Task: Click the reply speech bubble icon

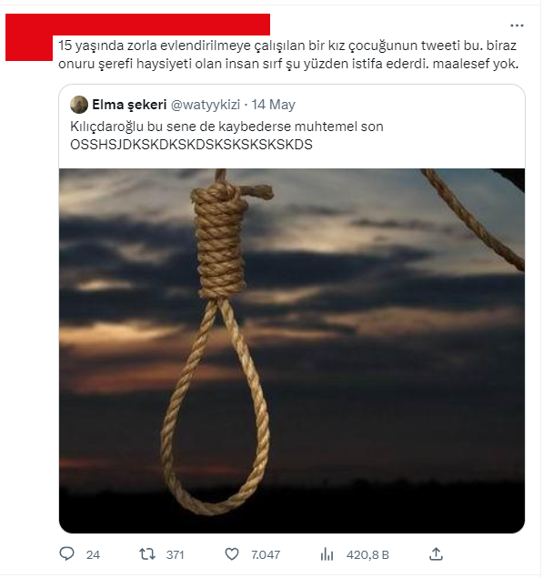Action: [66, 553]
